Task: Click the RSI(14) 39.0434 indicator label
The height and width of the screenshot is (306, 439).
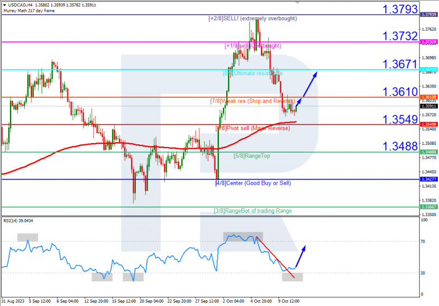Action: point(18,221)
